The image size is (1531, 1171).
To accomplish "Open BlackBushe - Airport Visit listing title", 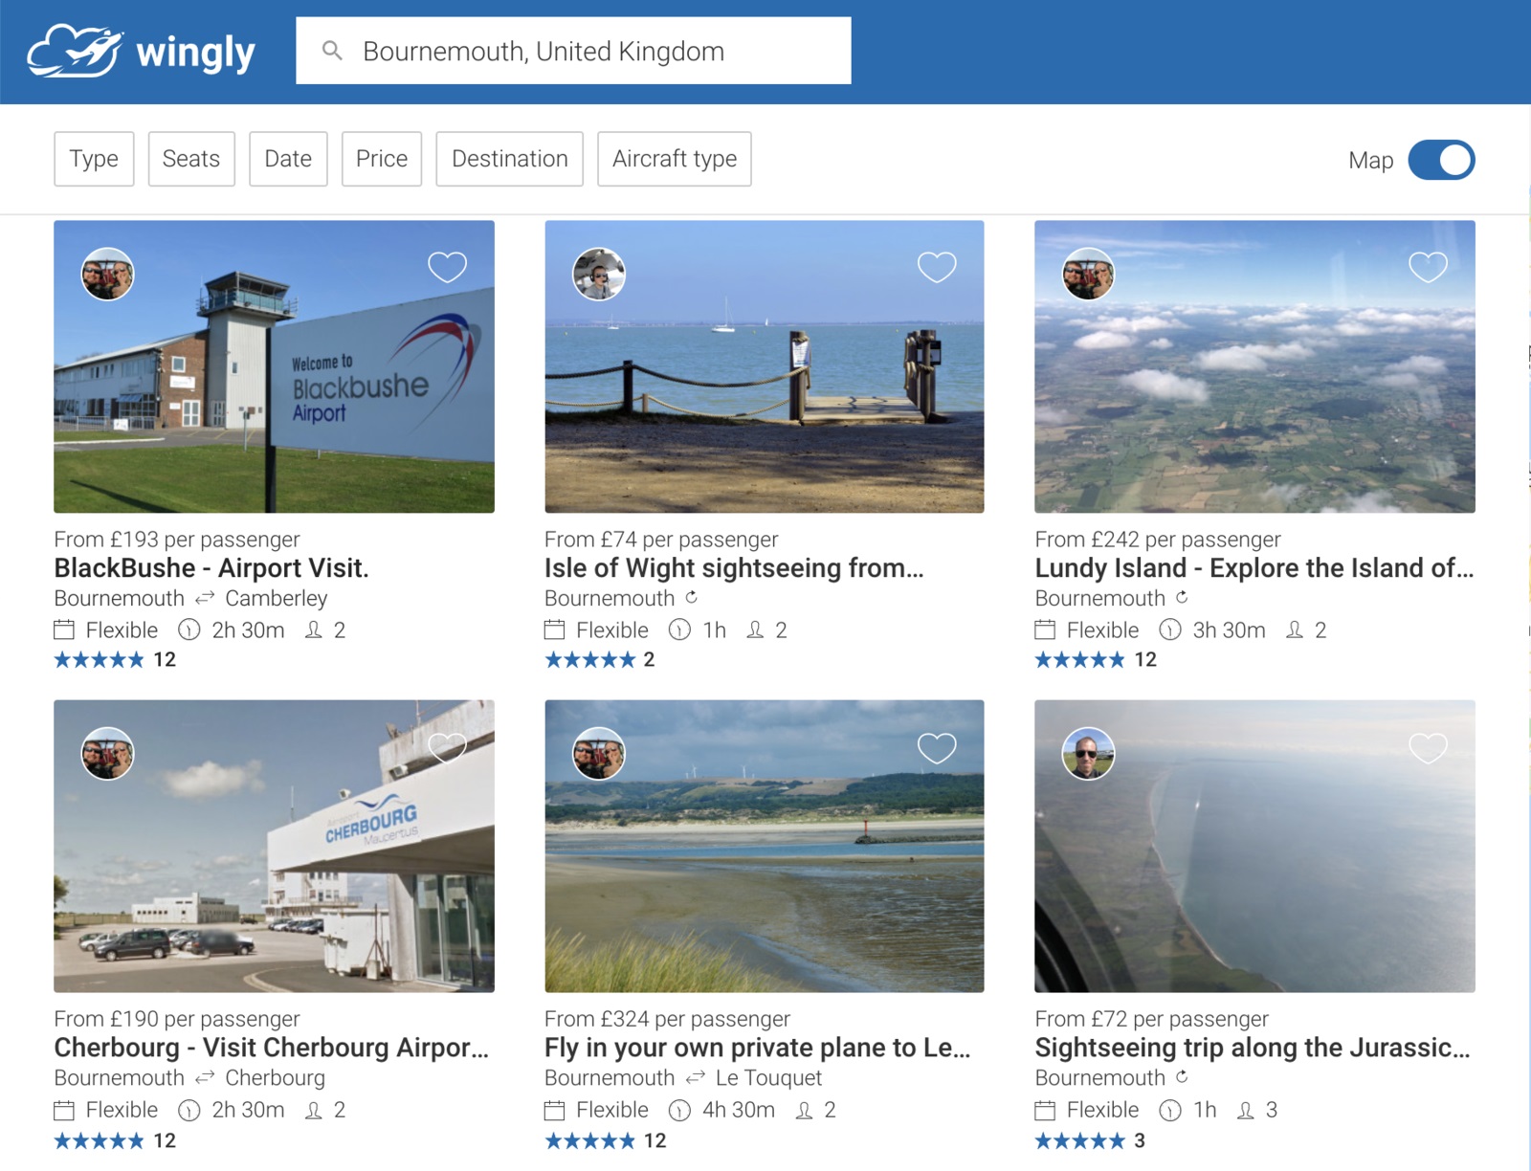I will pyautogui.click(x=211, y=568).
